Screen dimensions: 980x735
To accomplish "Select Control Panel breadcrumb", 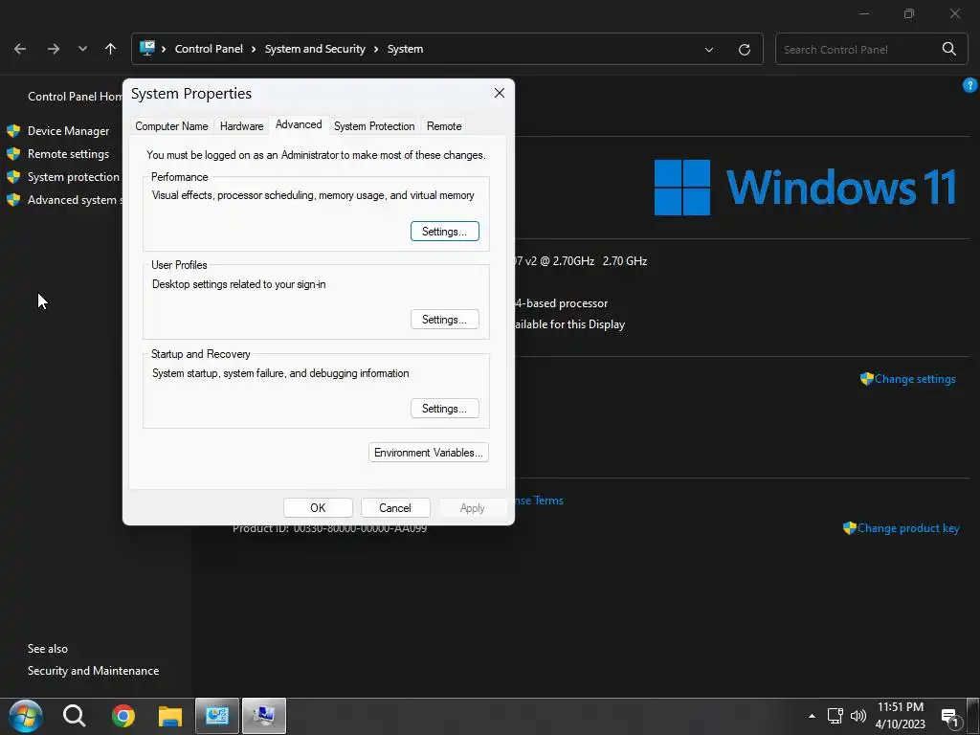I will [x=209, y=49].
